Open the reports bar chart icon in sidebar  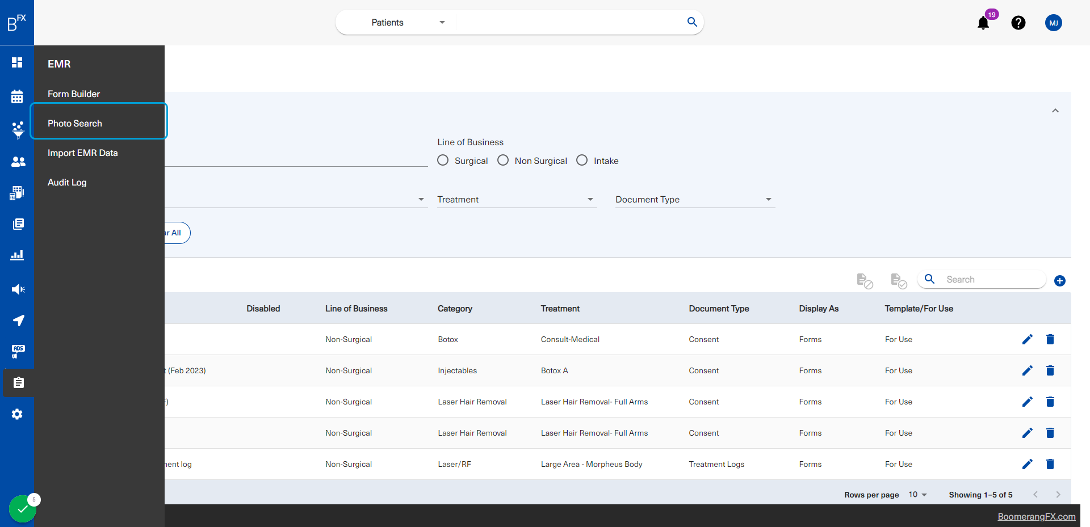tap(17, 255)
